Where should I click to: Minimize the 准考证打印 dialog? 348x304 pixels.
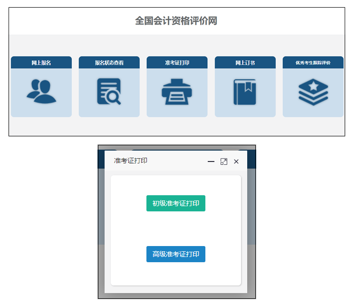[211, 161]
